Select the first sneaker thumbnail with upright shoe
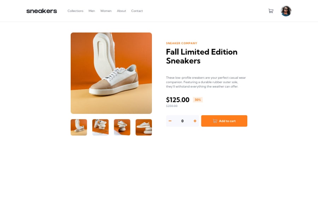The height and width of the screenshot is (199, 318). point(79,127)
